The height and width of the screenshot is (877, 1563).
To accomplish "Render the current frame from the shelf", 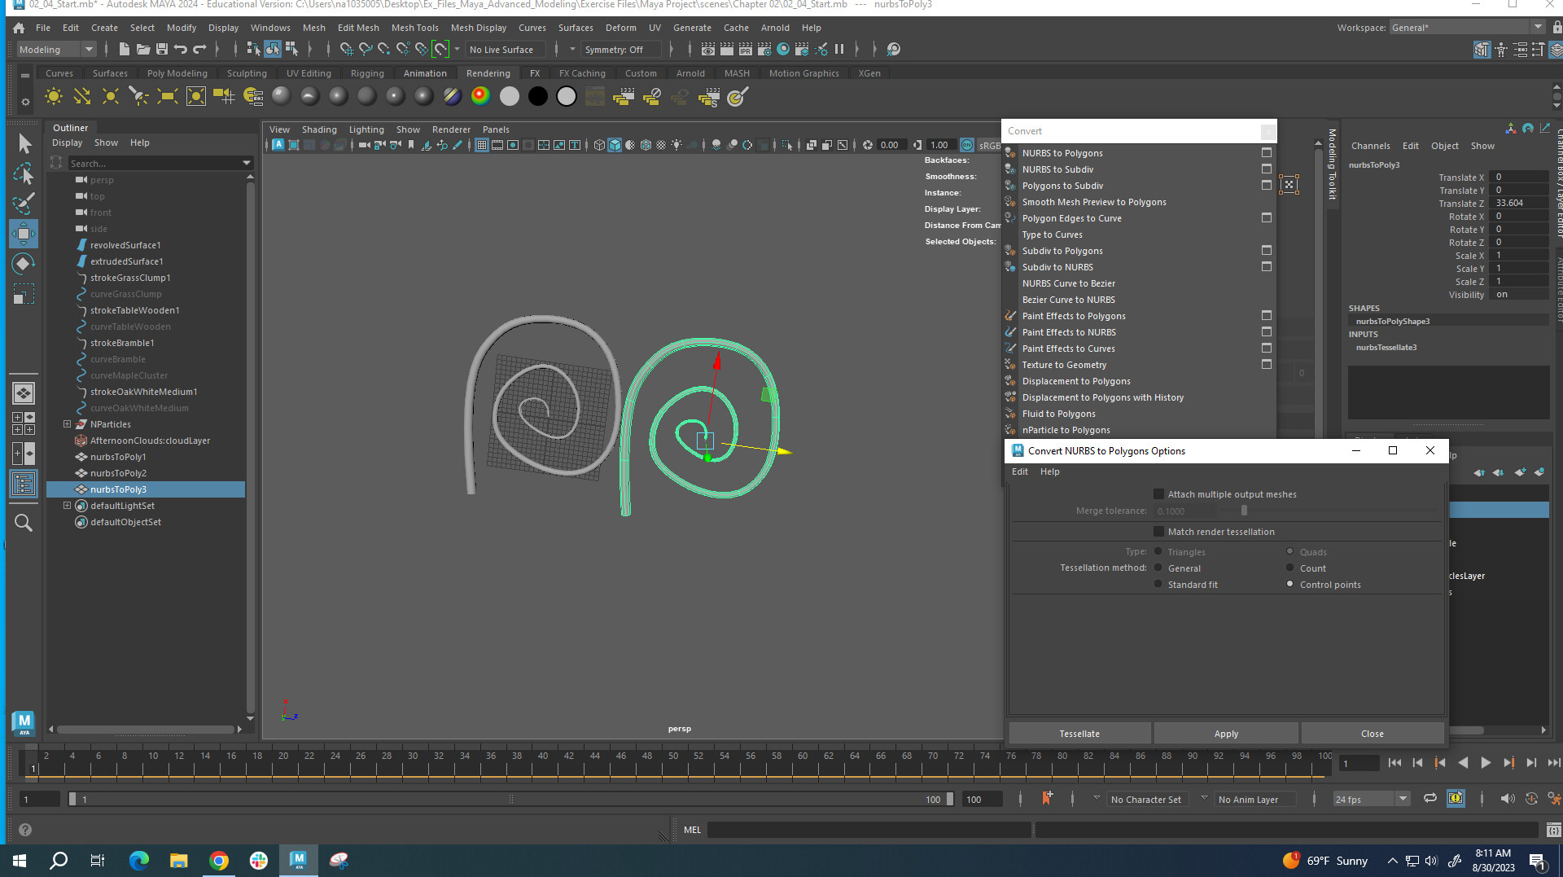I will (624, 96).
